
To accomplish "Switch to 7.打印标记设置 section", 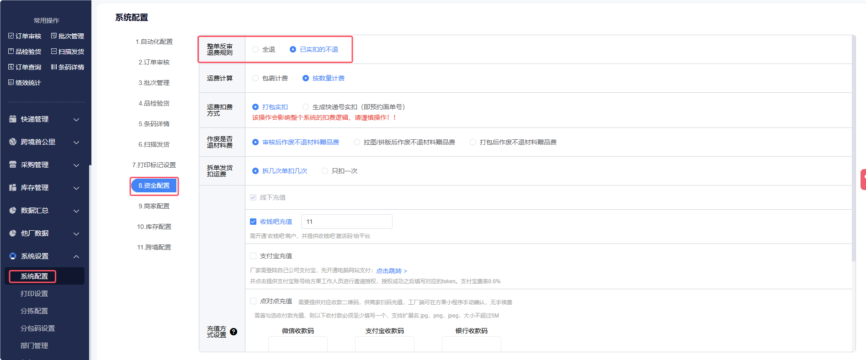I will pos(154,165).
